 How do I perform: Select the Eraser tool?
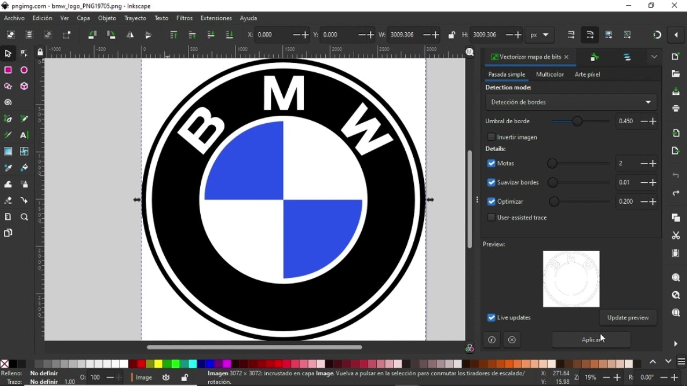point(8,201)
